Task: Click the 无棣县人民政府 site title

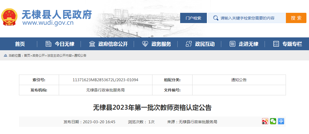Action: pos(56,15)
